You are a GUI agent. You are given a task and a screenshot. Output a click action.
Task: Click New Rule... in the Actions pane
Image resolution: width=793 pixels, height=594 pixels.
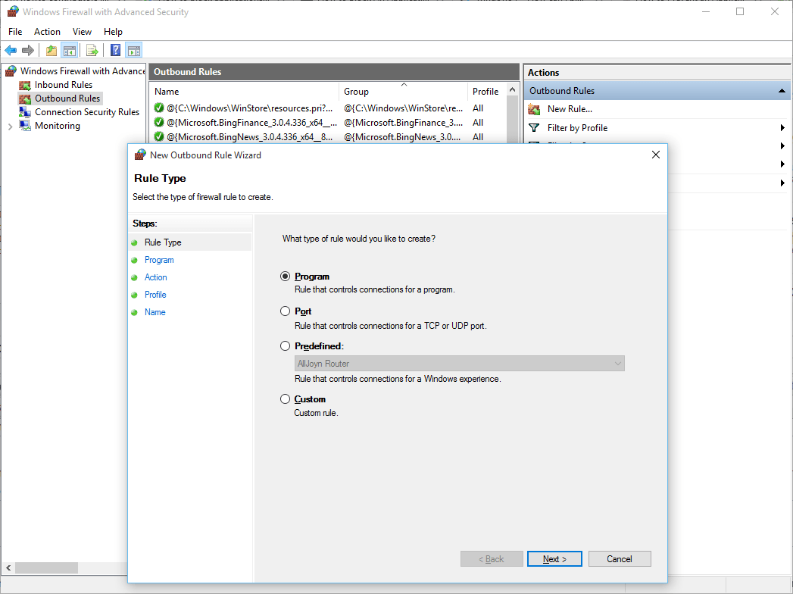(570, 109)
